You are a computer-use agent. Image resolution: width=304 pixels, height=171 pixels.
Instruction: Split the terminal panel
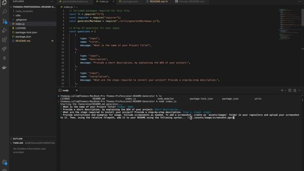tap(290, 90)
